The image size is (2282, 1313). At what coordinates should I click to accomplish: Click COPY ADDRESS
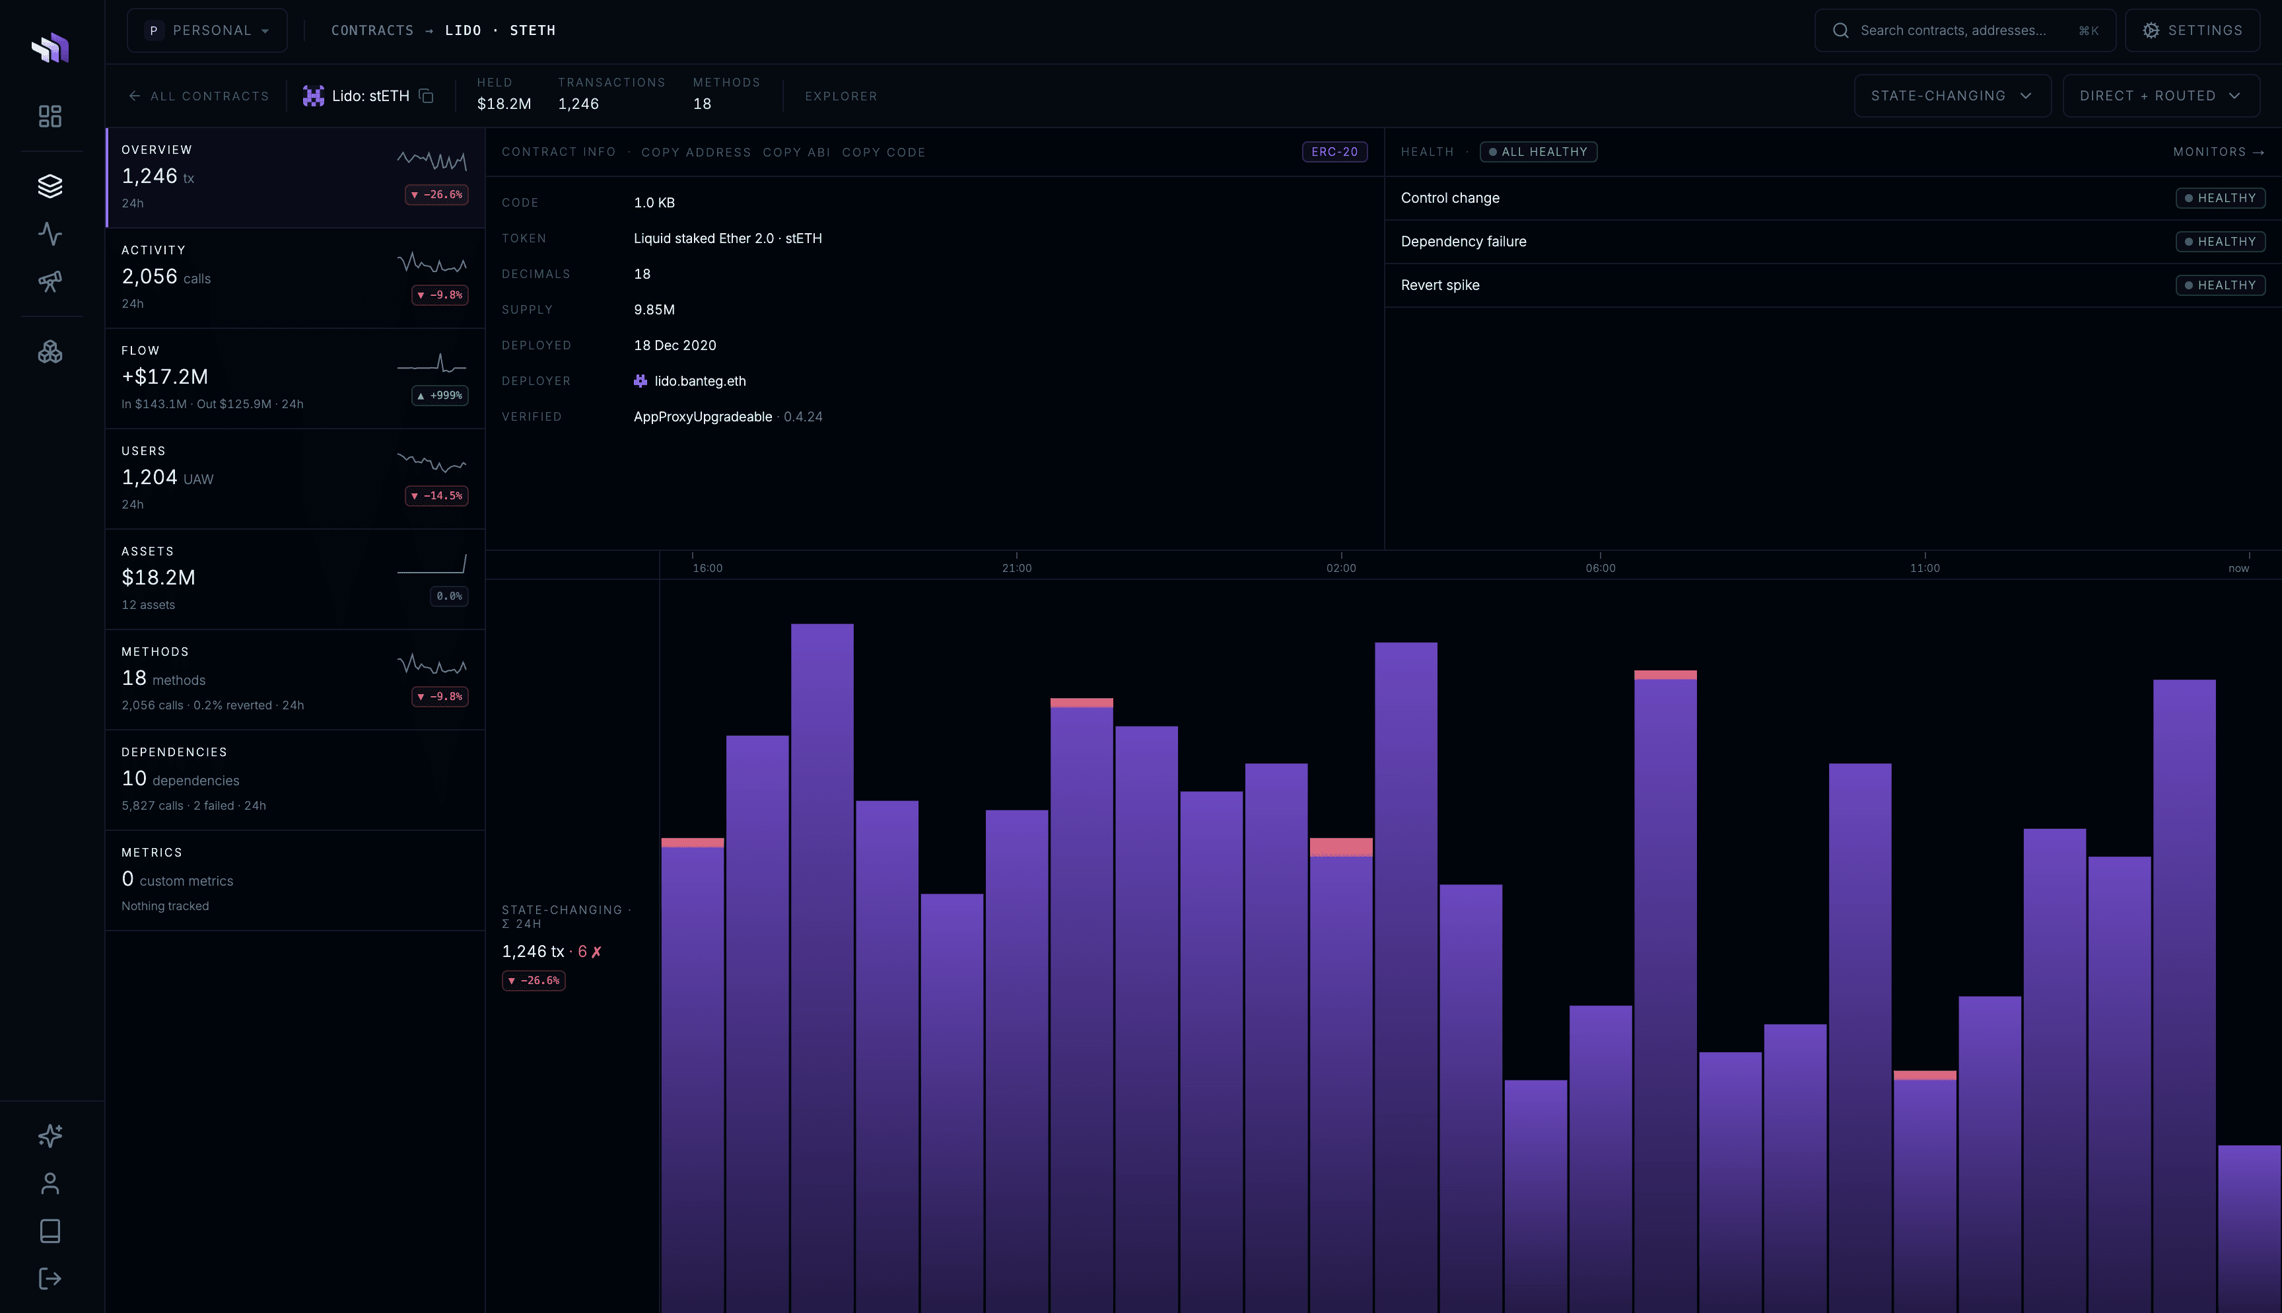(x=696, y=151)
